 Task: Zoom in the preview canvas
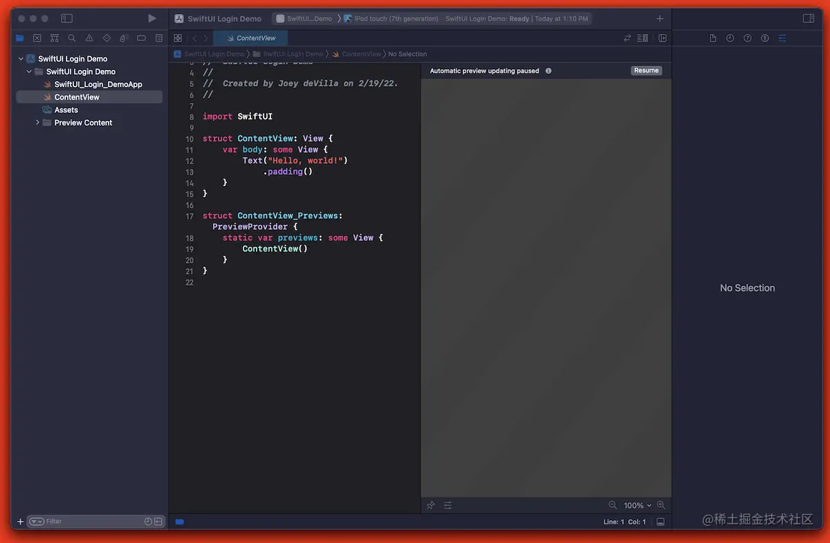coord(661,505)
